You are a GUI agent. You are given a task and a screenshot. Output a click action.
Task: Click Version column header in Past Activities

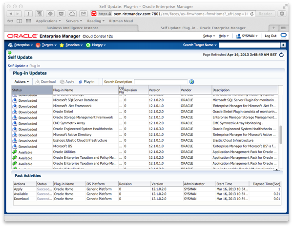click(x=167, y=184)
